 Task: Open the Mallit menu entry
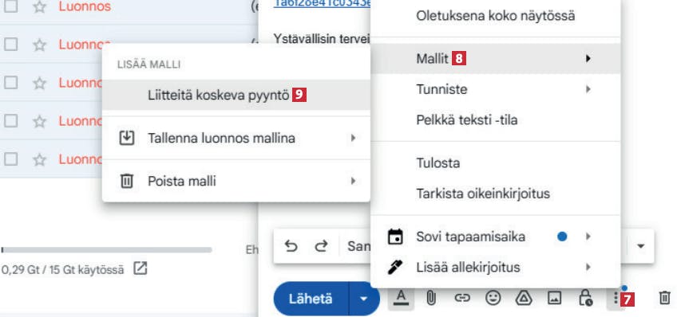495,58
